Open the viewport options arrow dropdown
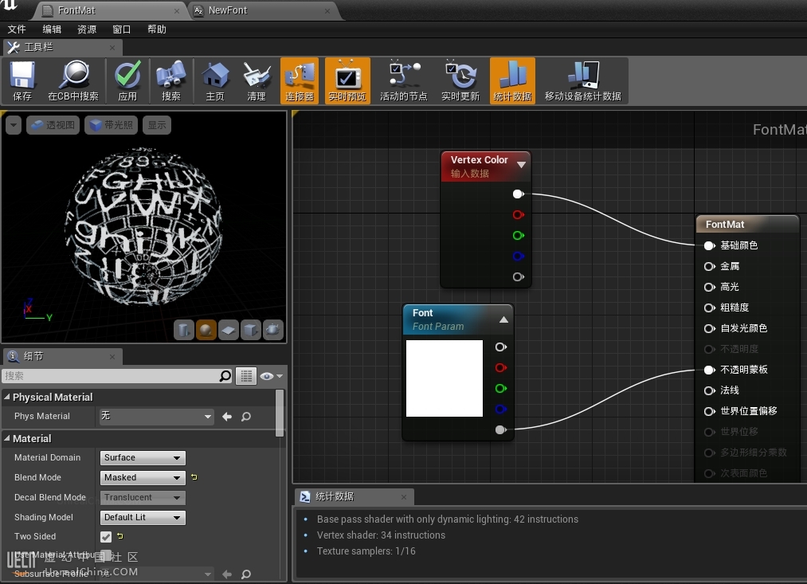The height and width of the screenshot is (584, 807). [x=14, y=124]
